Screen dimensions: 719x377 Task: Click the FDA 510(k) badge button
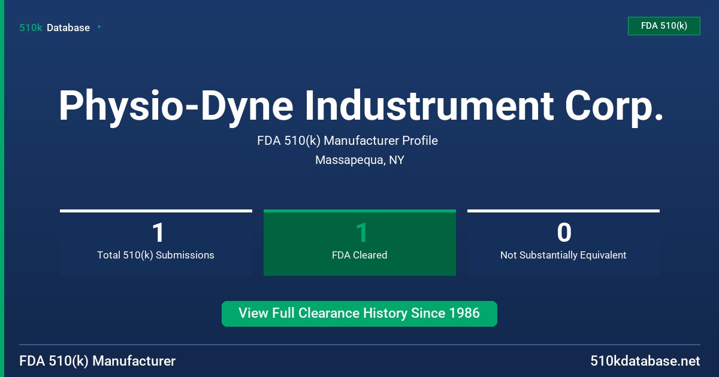(x=664, y=26)
